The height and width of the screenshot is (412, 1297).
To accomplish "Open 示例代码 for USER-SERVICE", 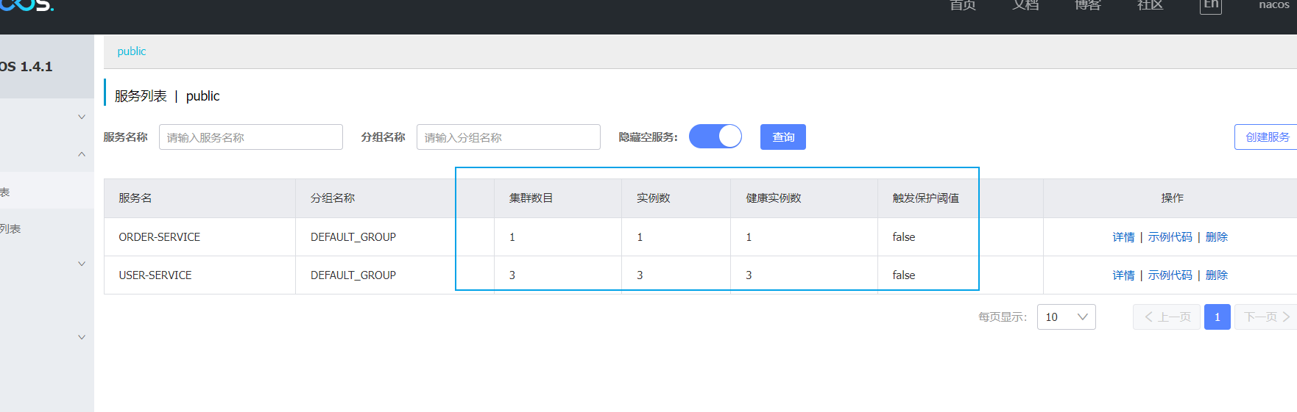I will point(1170,275).
